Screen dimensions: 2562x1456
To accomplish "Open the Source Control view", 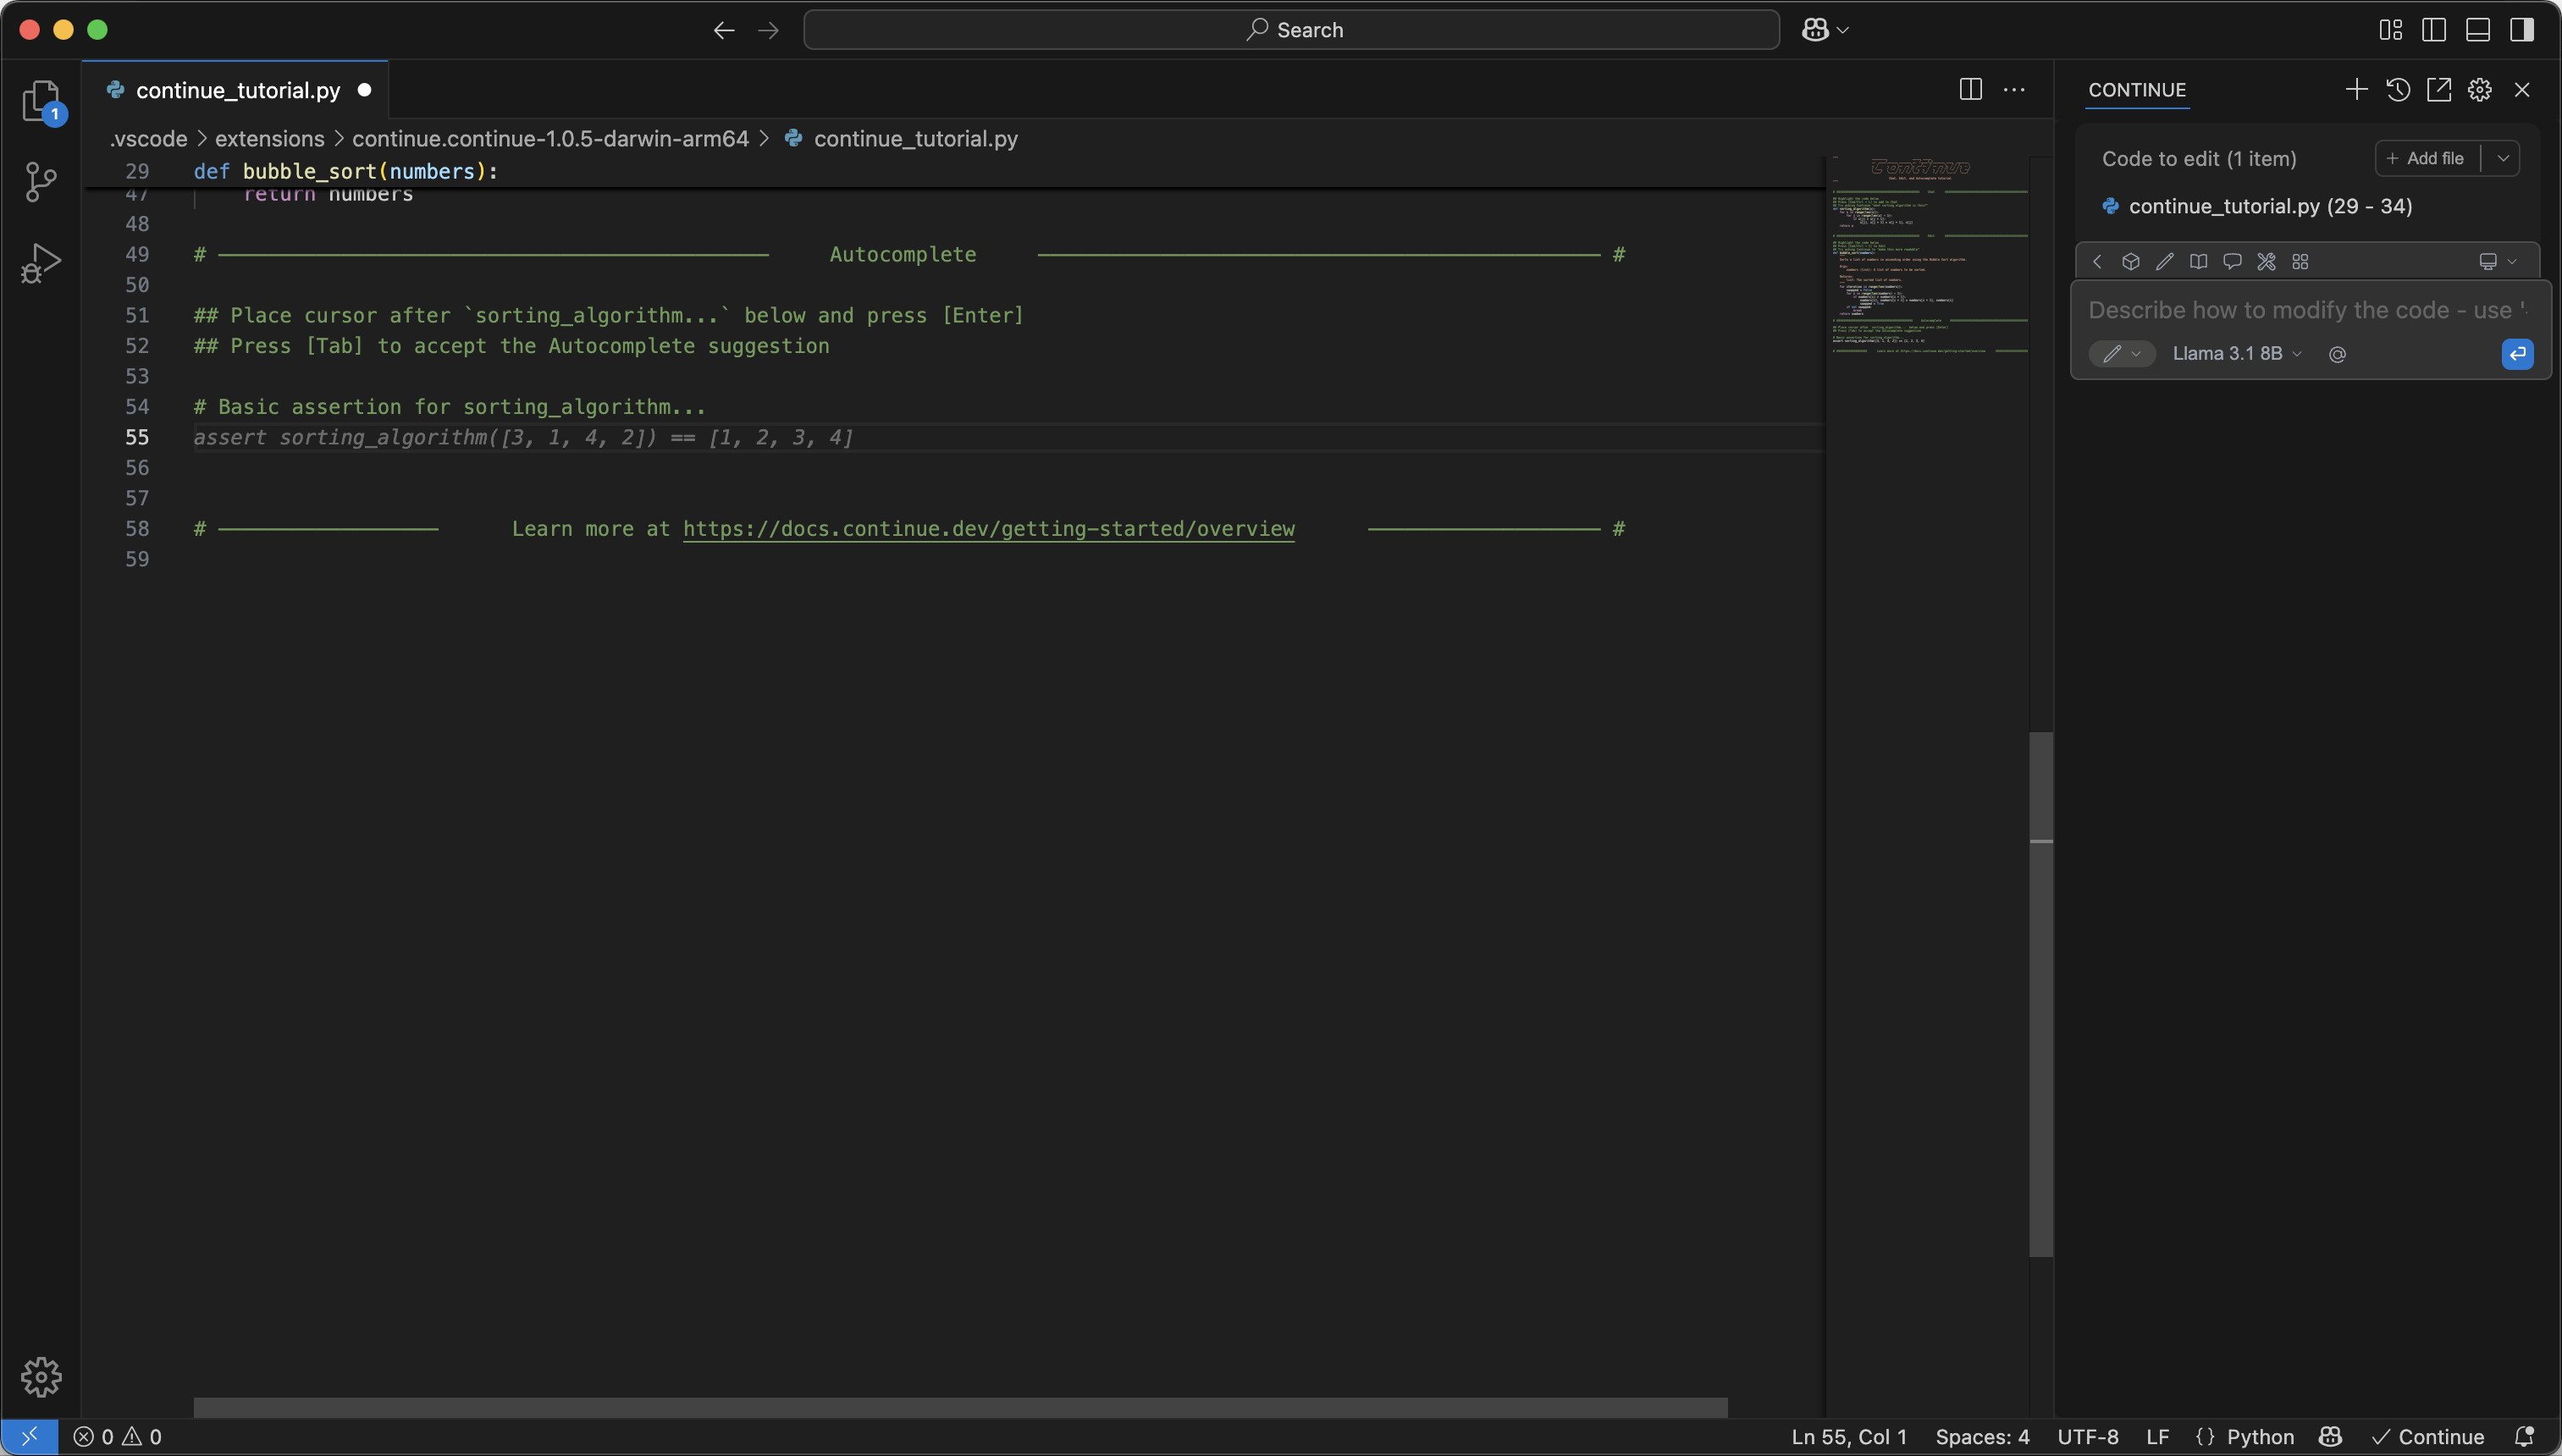I will point(41,182).
